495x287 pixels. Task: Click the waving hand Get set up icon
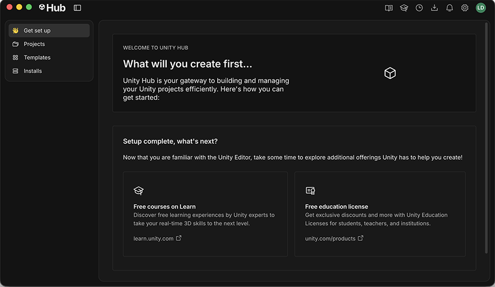point(15,31)
